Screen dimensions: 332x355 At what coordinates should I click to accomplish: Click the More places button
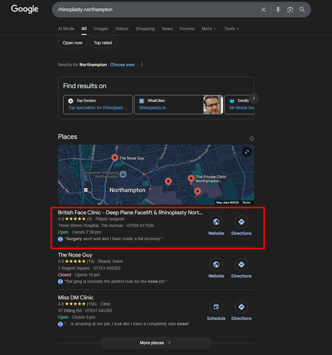[x=156, y=343]
